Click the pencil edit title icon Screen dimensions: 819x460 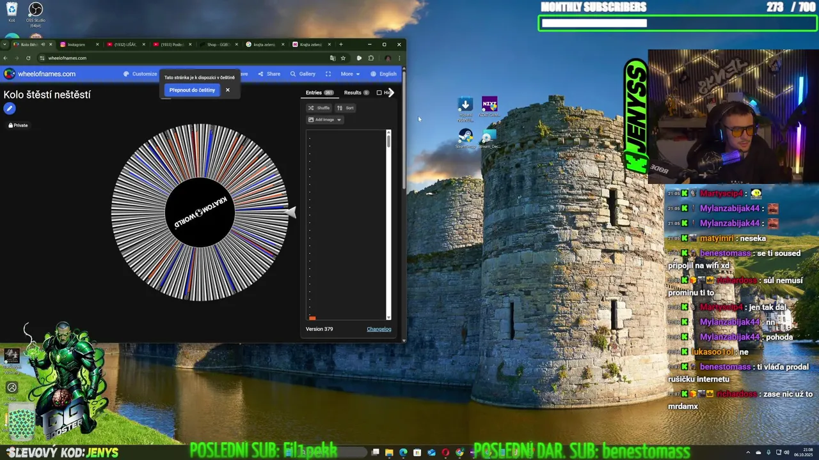click(x=10, y=109)
